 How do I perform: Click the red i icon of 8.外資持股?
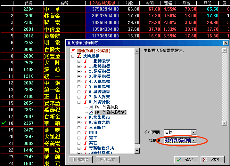pyautogui.click(x=86, y=102)
